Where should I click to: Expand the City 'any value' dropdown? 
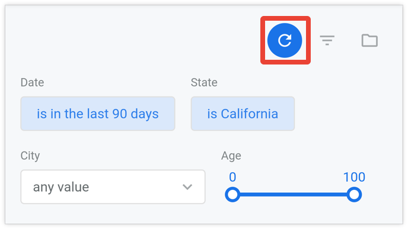tap(113, 186)
